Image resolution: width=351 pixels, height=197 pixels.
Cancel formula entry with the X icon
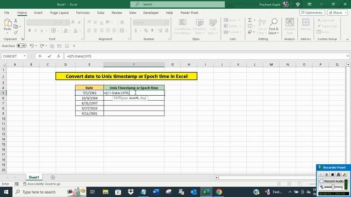point(40,56)
